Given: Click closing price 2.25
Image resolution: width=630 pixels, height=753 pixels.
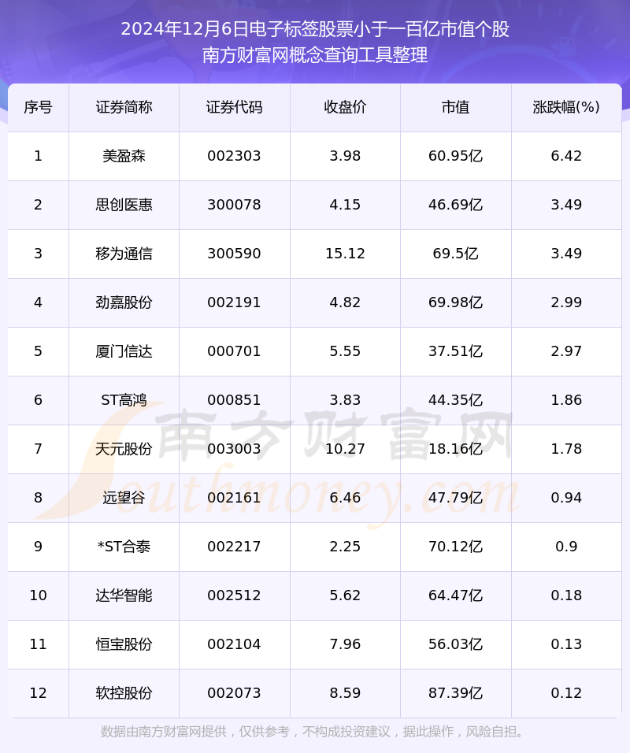Looking at the screenshot, I should coord(345,547).
